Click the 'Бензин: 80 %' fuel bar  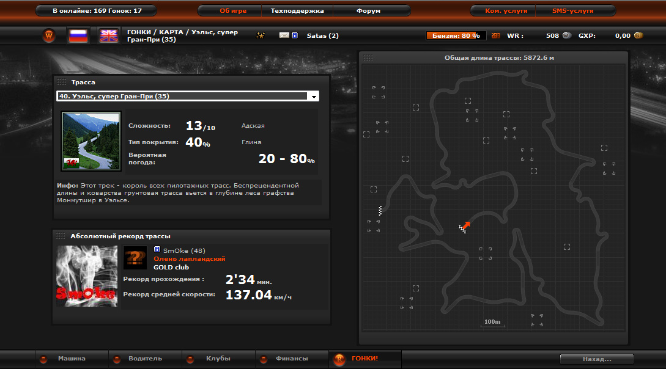[x=456, y=35]
